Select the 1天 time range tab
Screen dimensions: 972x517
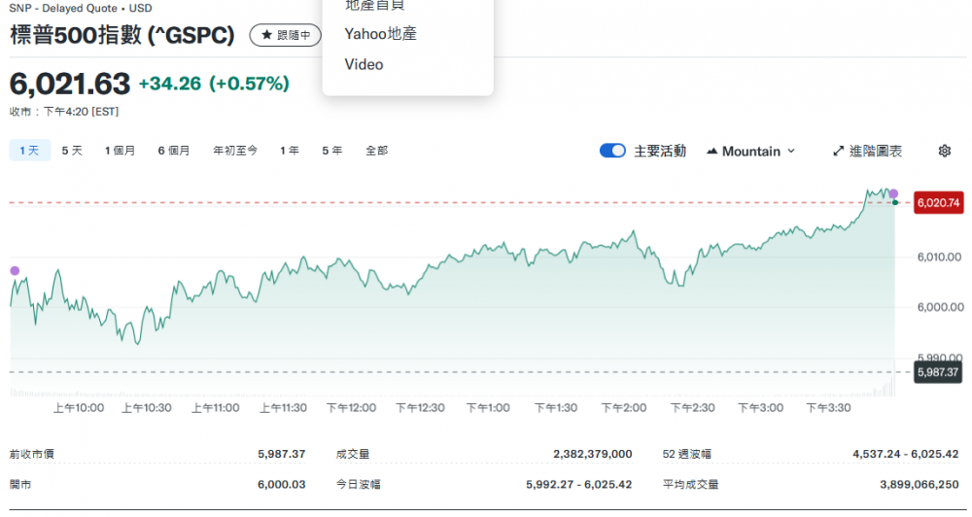coord(29,151)
